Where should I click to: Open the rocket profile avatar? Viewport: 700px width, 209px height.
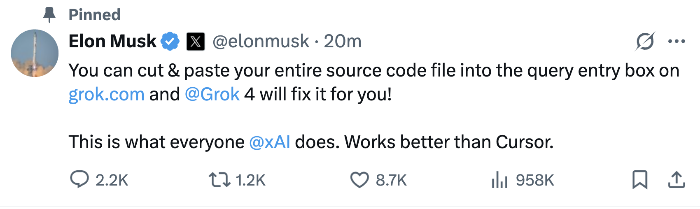click(35, 53)
